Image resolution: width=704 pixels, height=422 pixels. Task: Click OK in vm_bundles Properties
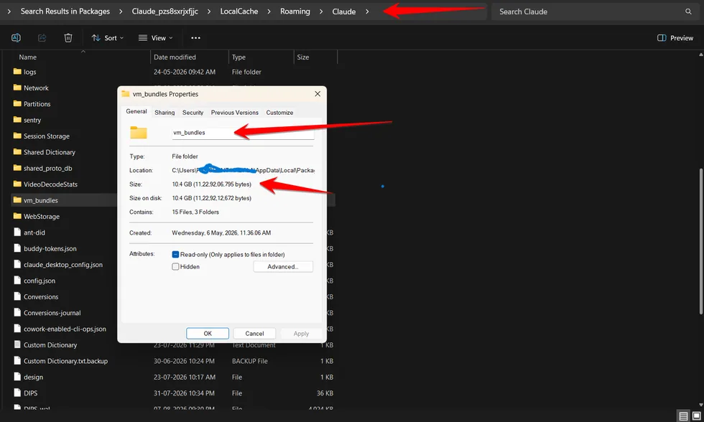[208, 334]
